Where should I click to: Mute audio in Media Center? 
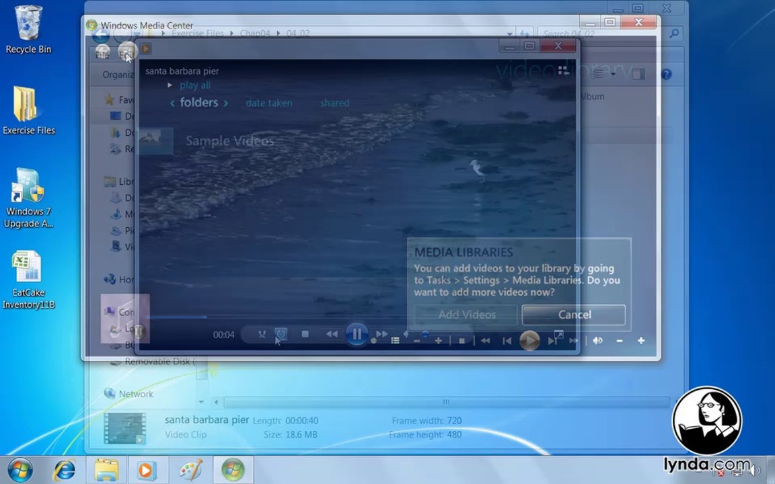(x=597, y=341)
